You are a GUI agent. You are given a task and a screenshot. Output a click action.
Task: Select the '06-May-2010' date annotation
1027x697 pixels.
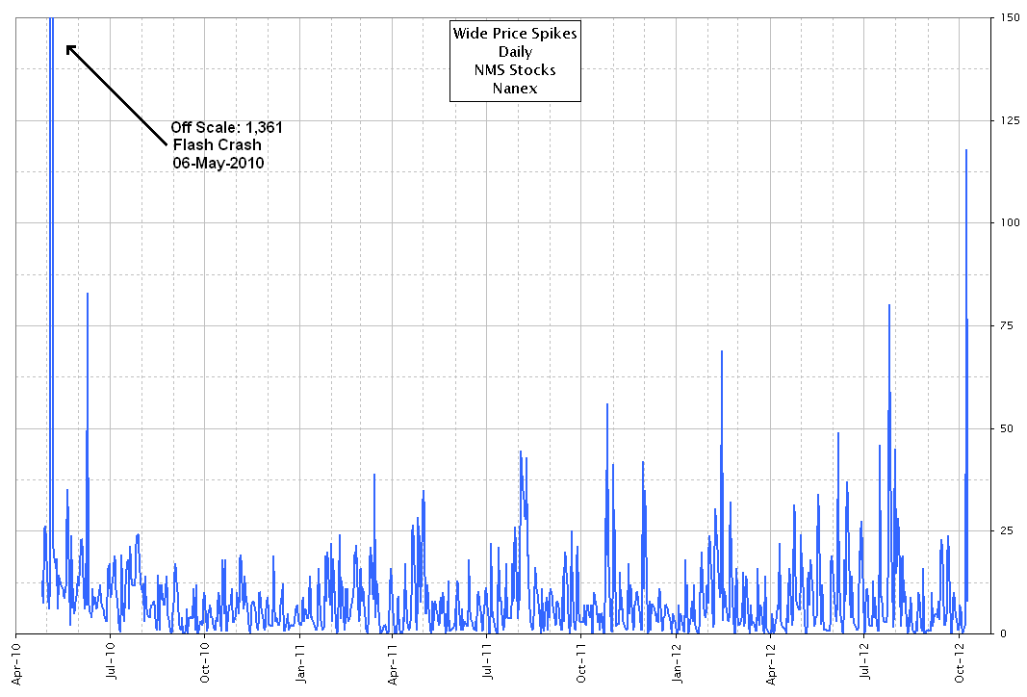[218, 163]
